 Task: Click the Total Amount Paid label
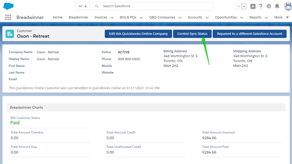pyautogui.click(x=215, y=147)
